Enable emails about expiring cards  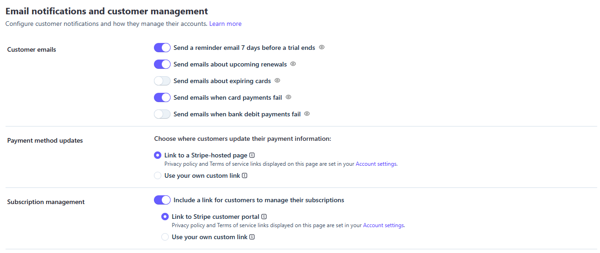162,81
